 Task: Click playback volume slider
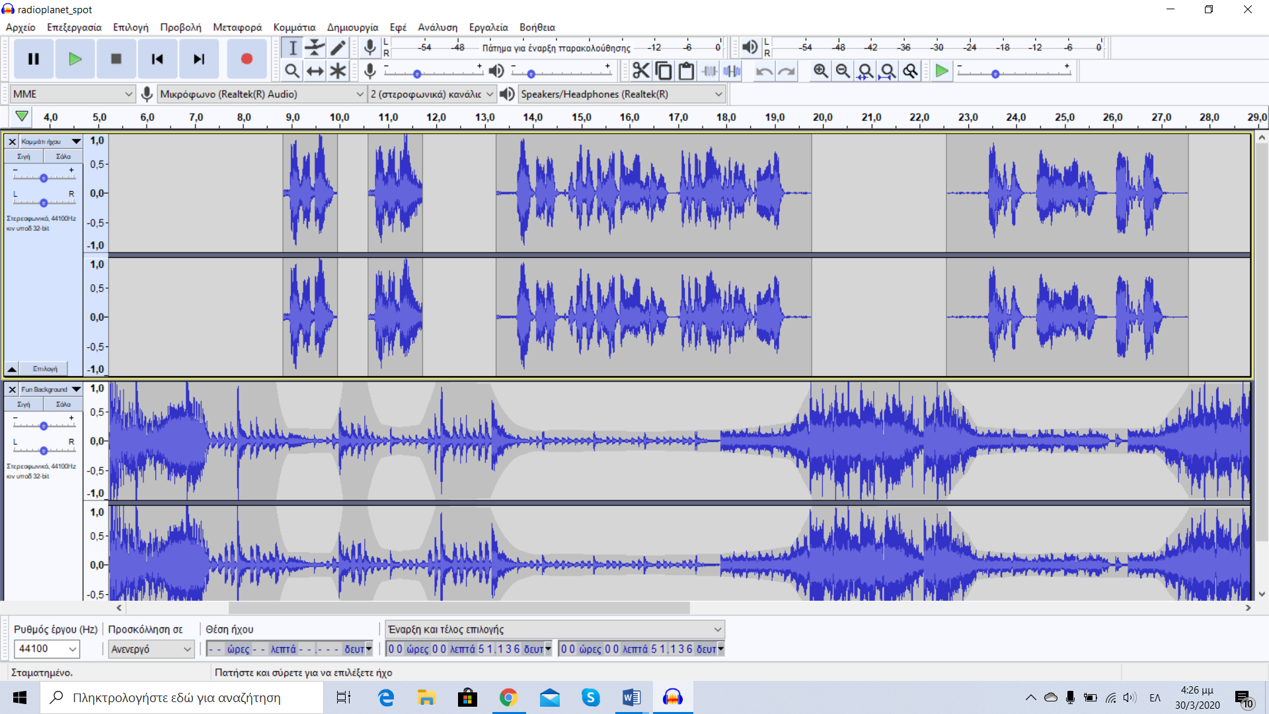click(x=560, y=73)
